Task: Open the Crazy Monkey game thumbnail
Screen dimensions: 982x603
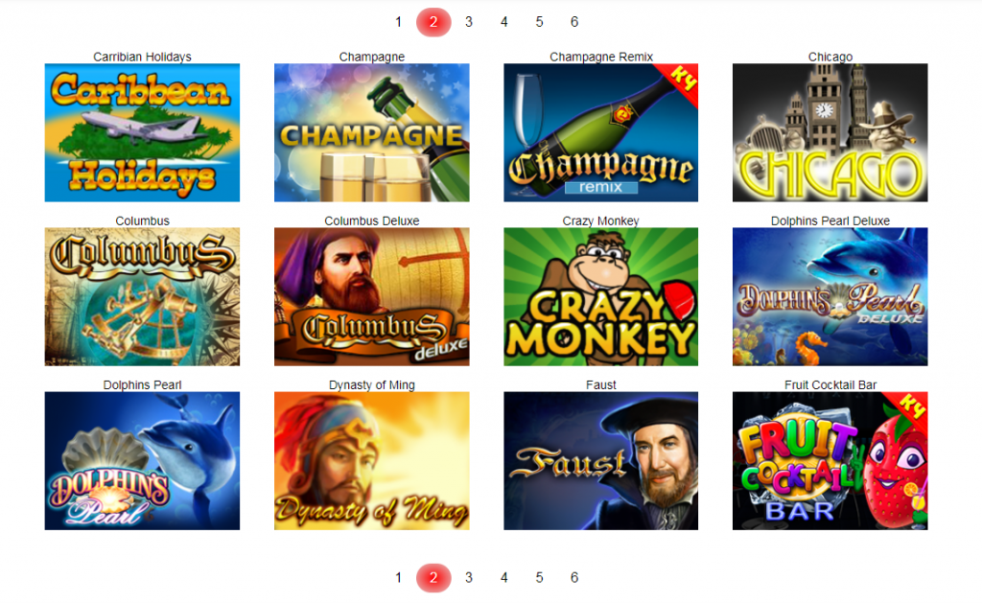Action: pos(600,296)
